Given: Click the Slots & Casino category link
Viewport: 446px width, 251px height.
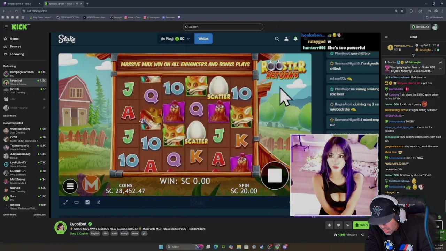Looking at the screenshot, I should click(79, 234).
